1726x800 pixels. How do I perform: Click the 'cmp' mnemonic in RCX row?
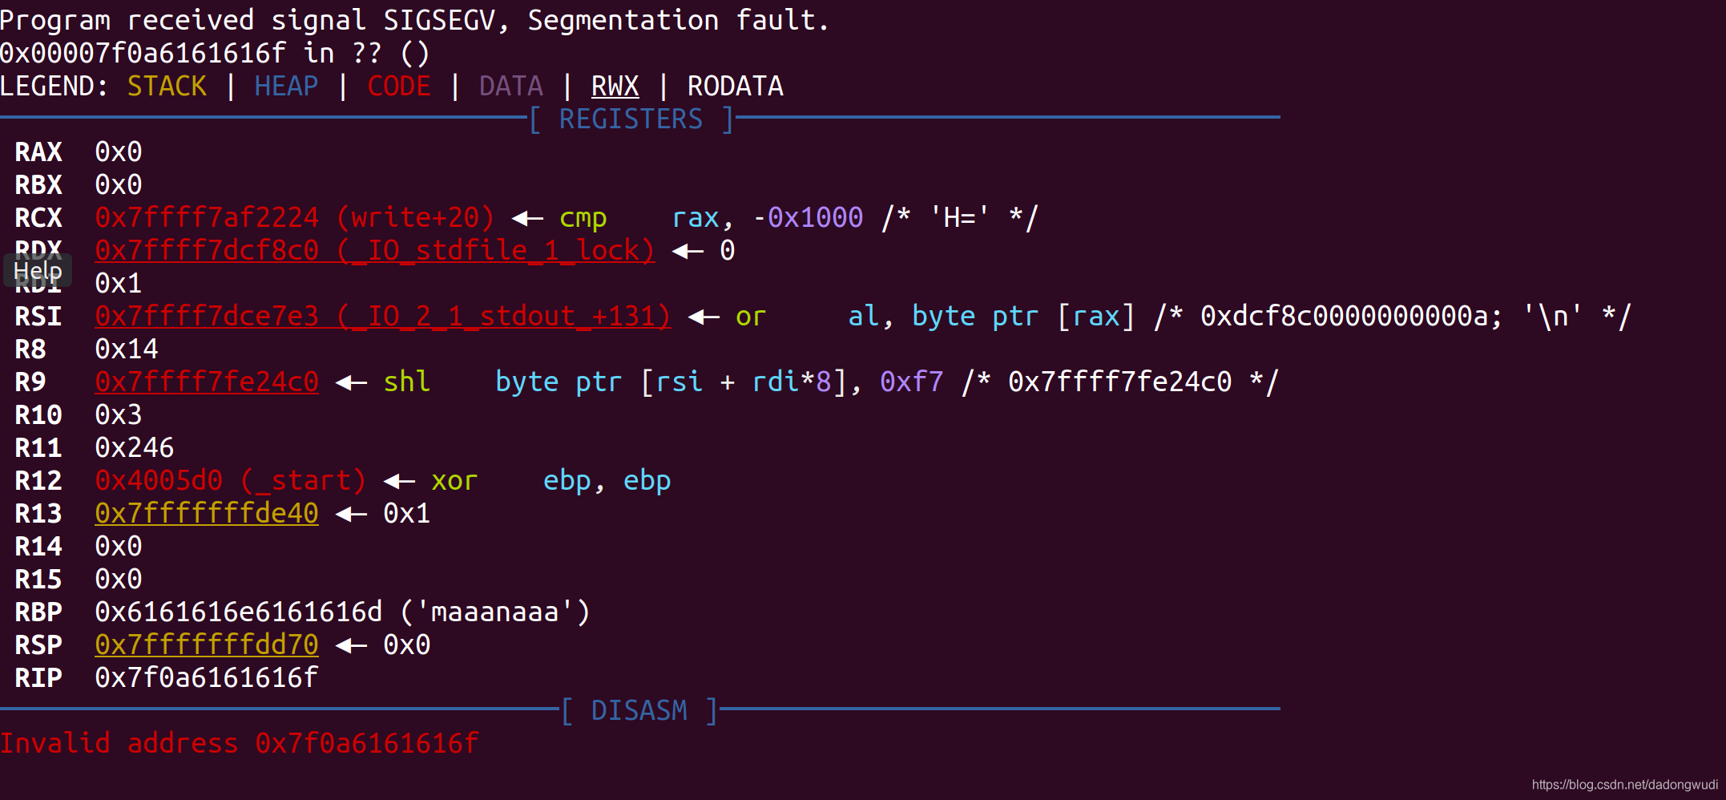click(583, 218)
